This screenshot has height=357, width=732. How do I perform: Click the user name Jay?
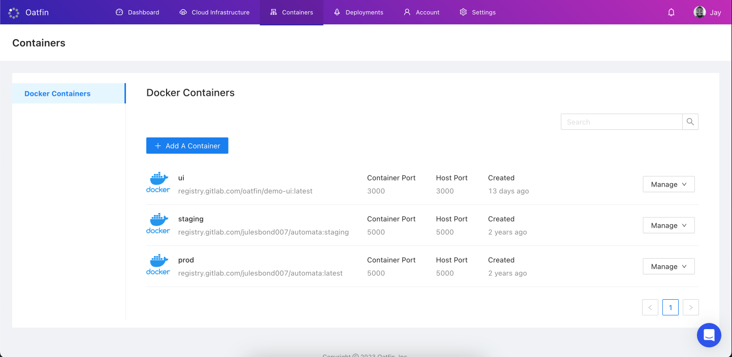715,12
